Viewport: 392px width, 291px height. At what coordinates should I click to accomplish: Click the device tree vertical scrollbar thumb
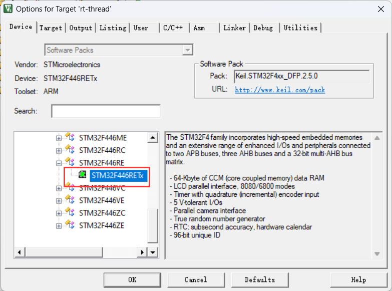click(153, 226)
